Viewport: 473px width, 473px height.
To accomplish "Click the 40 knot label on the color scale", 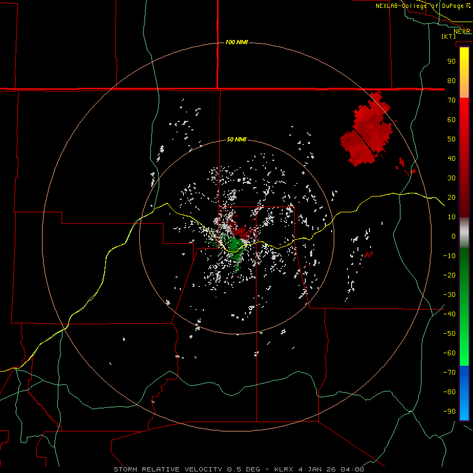I will point(451,158).
